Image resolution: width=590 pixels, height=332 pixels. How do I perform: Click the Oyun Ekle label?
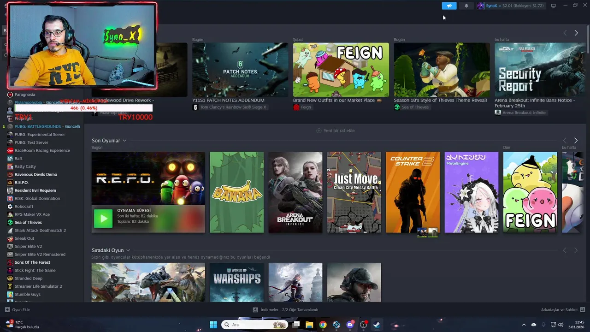(x=21, y=310)
